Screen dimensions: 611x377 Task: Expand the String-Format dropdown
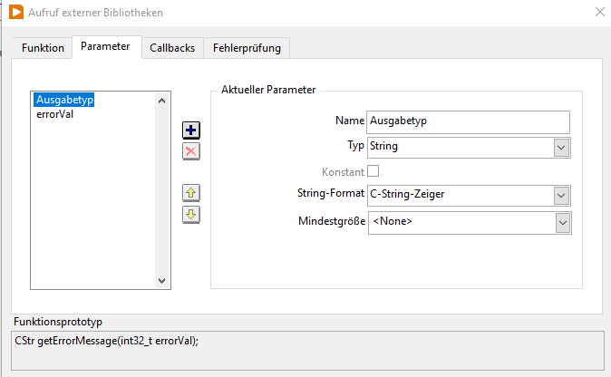click(x=561, y=195)
